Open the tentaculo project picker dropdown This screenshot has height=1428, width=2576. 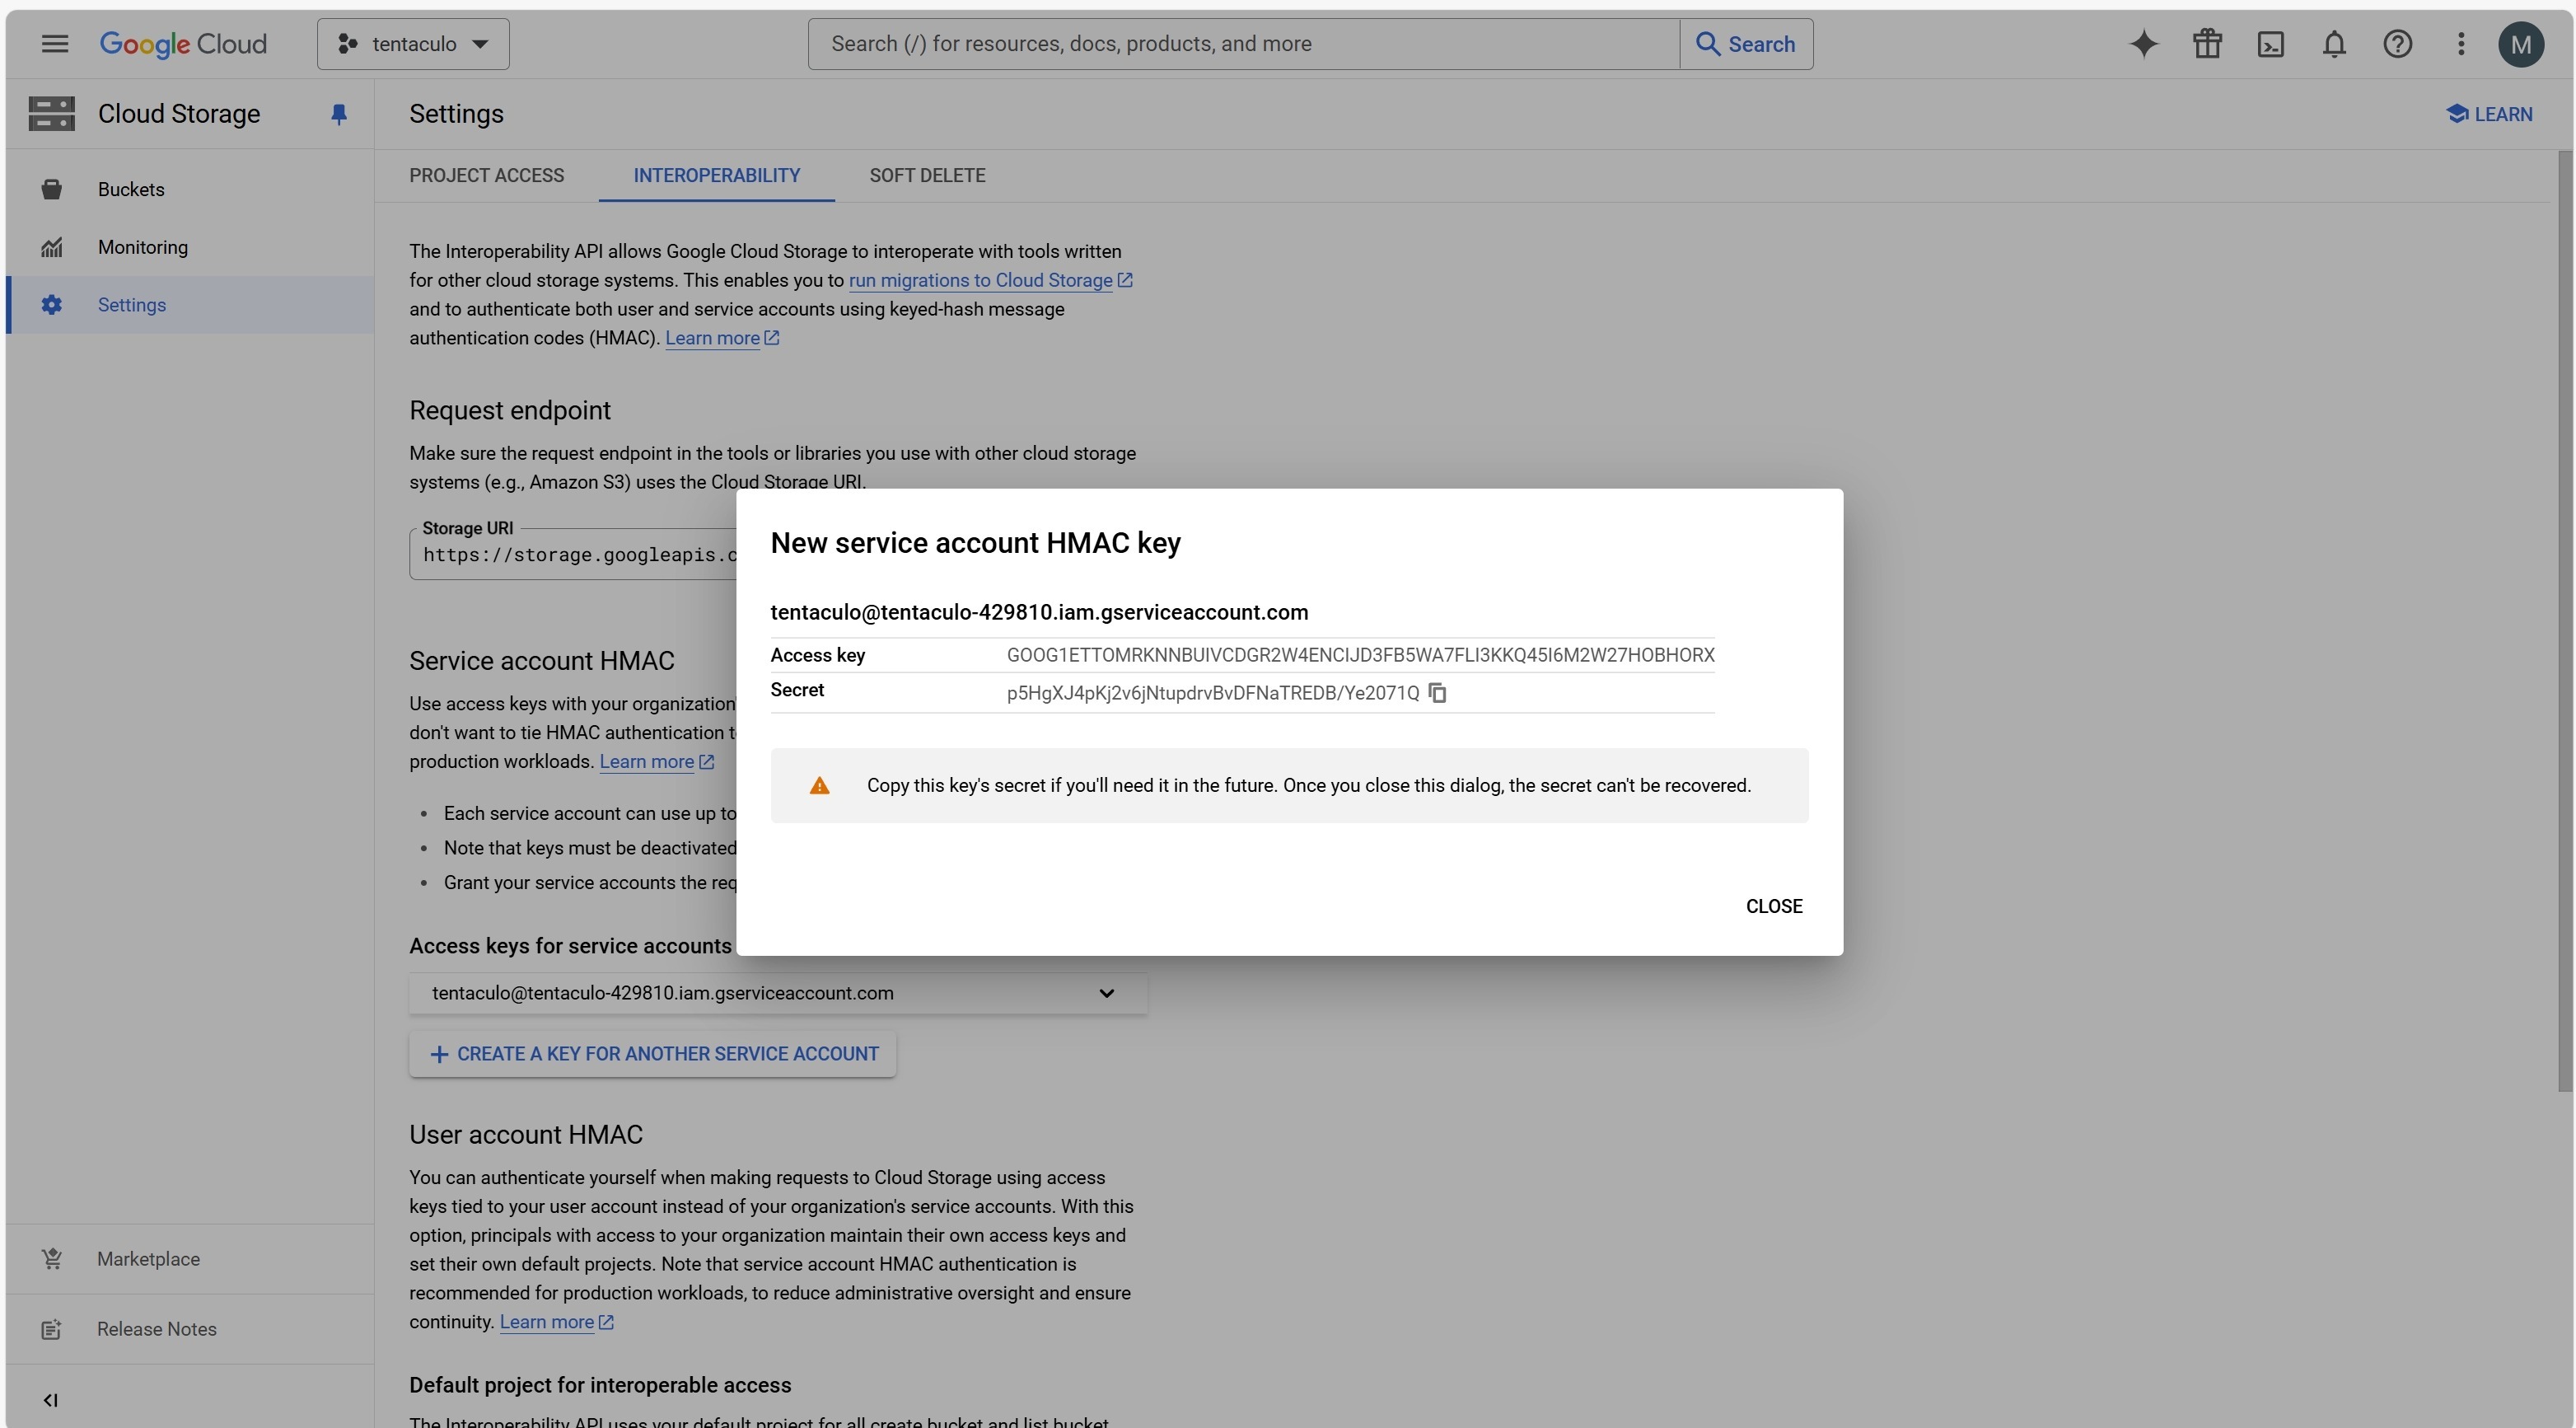point(413,44)
